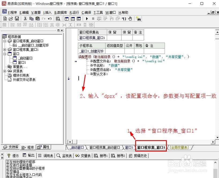The image size is (219, 178).
Task: Click the Undo arrow icon
Action: (50, 18)
